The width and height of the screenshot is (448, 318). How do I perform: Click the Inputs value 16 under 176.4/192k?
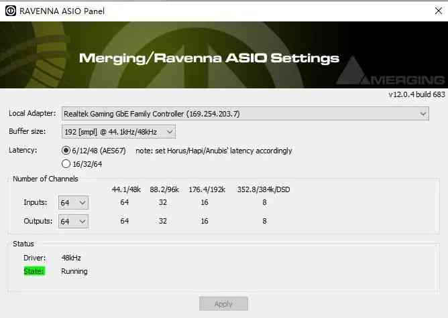205,202
